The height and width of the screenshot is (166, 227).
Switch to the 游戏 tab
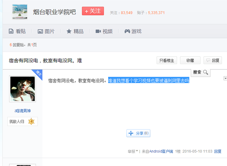click(x=133, y=31)
